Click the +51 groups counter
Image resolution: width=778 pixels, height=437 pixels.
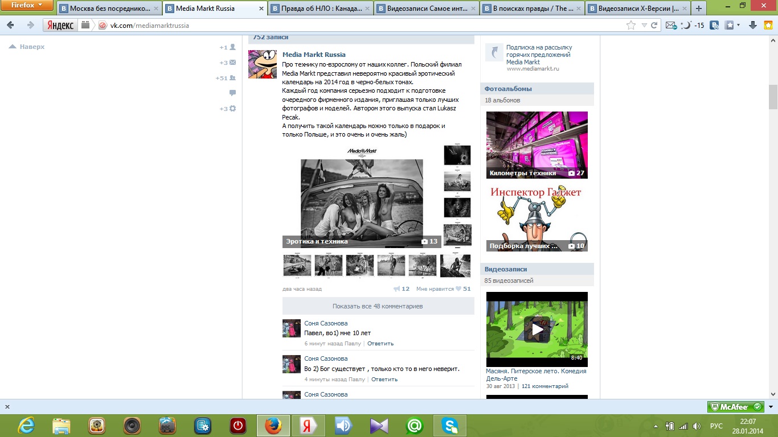coord(226,78)
